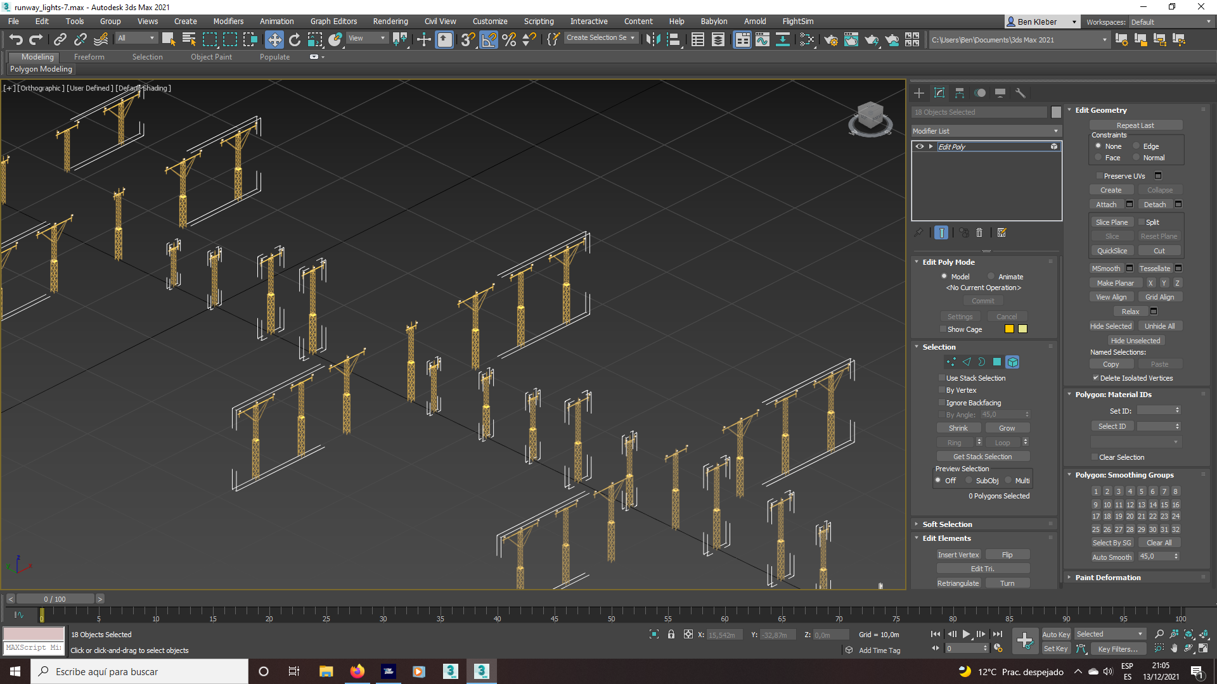Activate the Select and Move tool
Image resolution: width=1217 pixels, height=684 pixels.
tap(274, 39)
